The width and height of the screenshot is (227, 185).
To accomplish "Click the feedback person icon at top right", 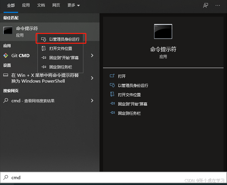I will pyautogui.click(x=205, y=6).
